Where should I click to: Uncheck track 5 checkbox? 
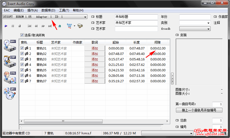pos(22,70)
